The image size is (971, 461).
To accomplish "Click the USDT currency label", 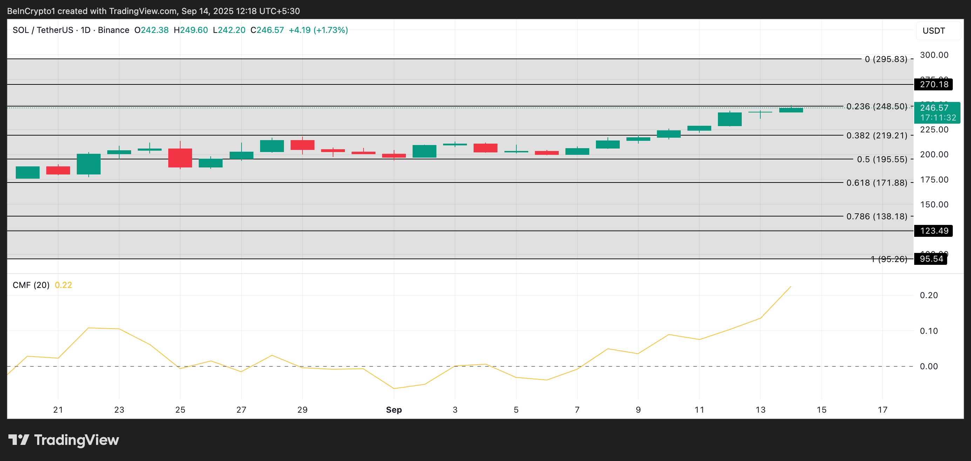I will (934, 30).
